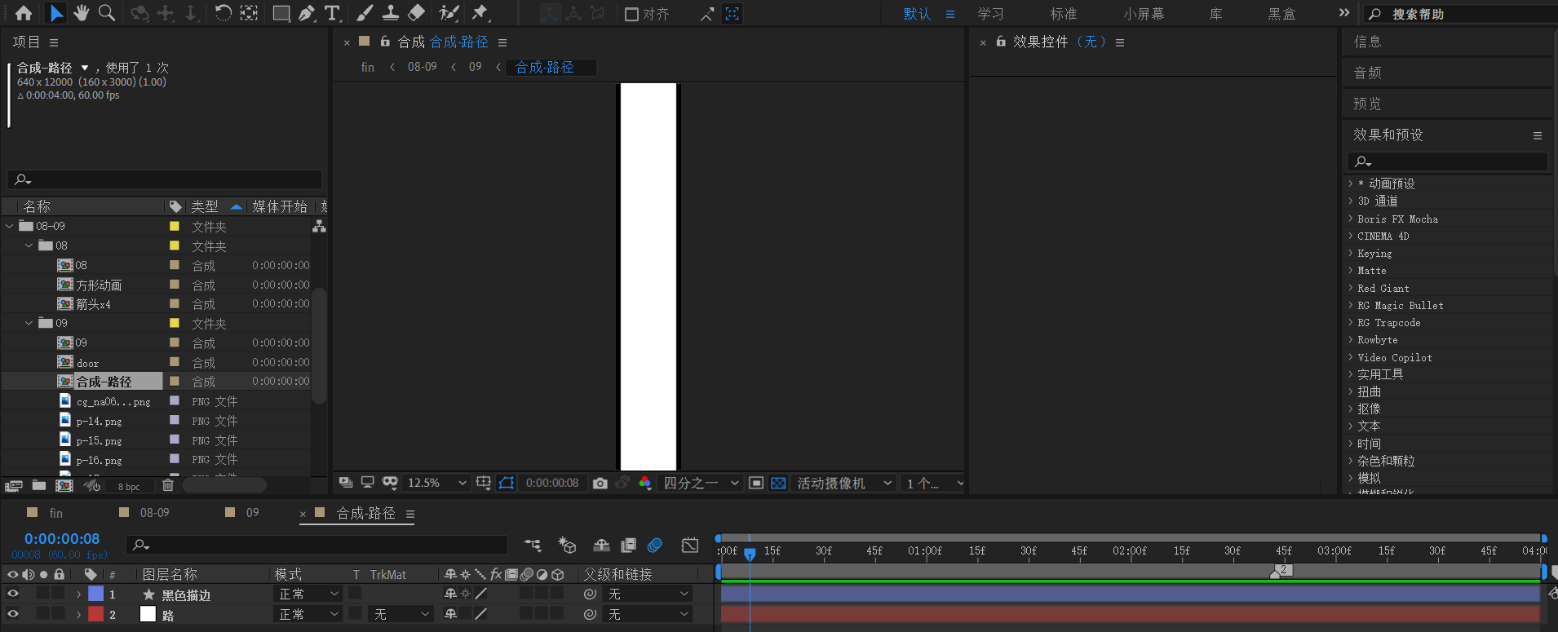Click the 8 bpc color depth button

(129, 486)
